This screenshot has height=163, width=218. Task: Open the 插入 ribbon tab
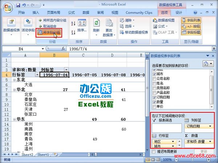(x=36, y=12)
